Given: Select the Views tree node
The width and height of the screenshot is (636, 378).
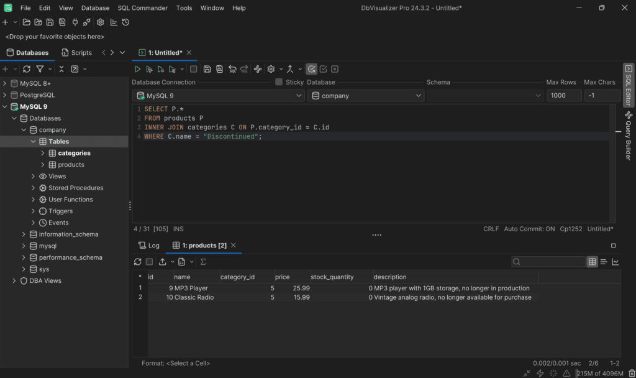Looking at the screenshot, I should click(57, 176).
